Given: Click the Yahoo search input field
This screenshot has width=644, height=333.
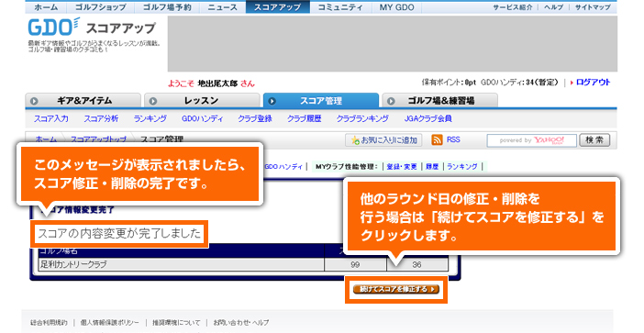Looking at the screenshot, I should [x=531, y=140].
